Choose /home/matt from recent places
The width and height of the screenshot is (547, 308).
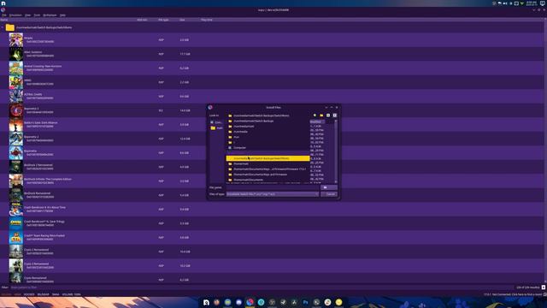[268, 163]
